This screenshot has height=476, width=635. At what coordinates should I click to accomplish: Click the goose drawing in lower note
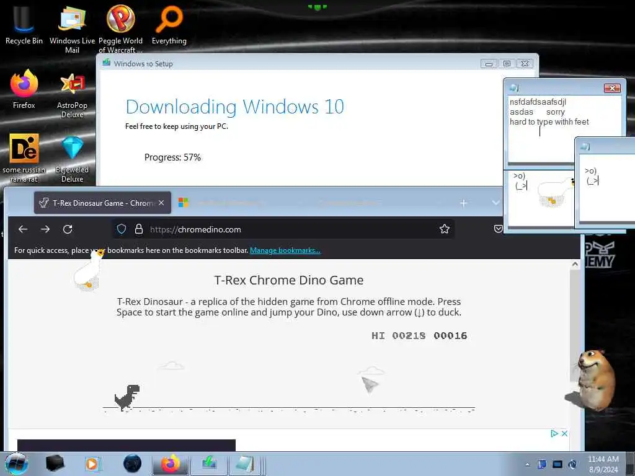[555, 193]
